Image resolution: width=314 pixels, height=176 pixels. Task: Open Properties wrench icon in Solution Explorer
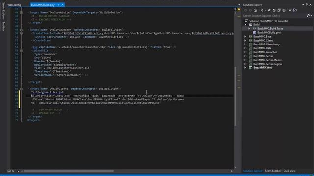click(x=290, y=10)
